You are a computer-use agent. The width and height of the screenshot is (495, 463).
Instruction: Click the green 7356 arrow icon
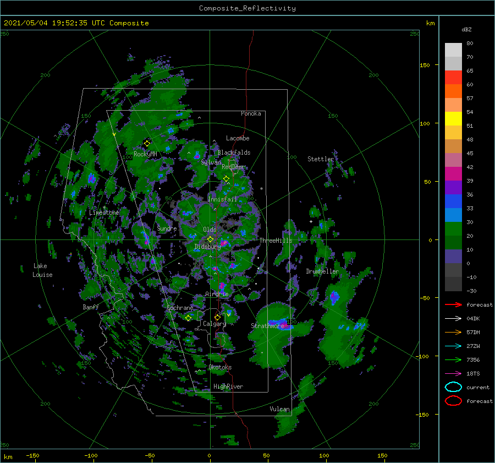pos(453,359)
